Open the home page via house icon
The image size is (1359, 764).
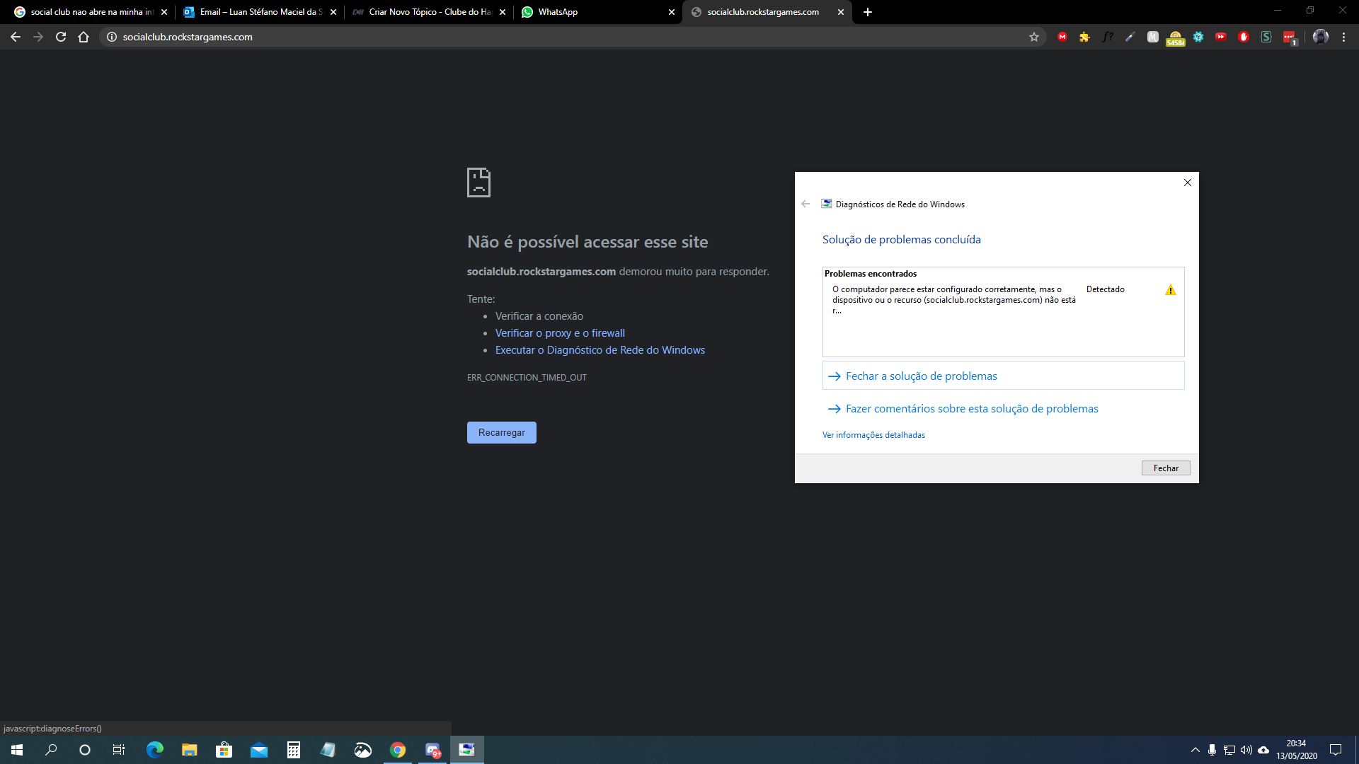pyautogui.click(x=84, y=37)
